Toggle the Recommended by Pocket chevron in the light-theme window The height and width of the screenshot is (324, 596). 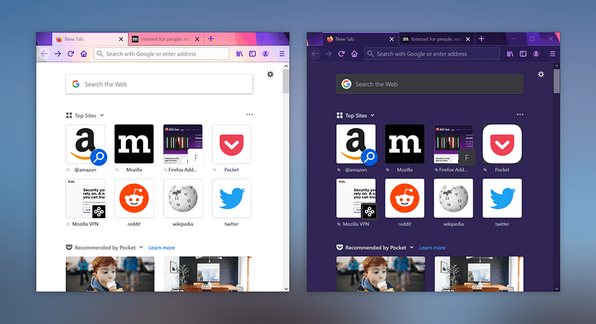pyautogui.click(x=141, y=247)
